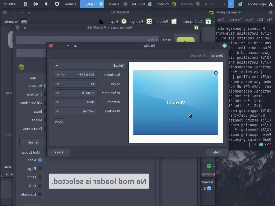Image resolution: width=275 pixels, height=206 pixels.
Task: Enable the Experiments filter checkbox
Action: pos(45,128)
